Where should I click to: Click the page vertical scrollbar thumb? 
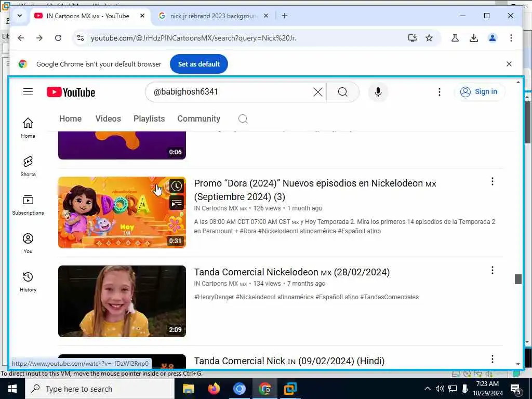click(518, 279)
